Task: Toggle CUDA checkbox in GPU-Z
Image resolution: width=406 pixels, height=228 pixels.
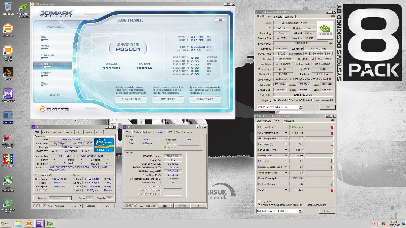Action: (289, 100)
